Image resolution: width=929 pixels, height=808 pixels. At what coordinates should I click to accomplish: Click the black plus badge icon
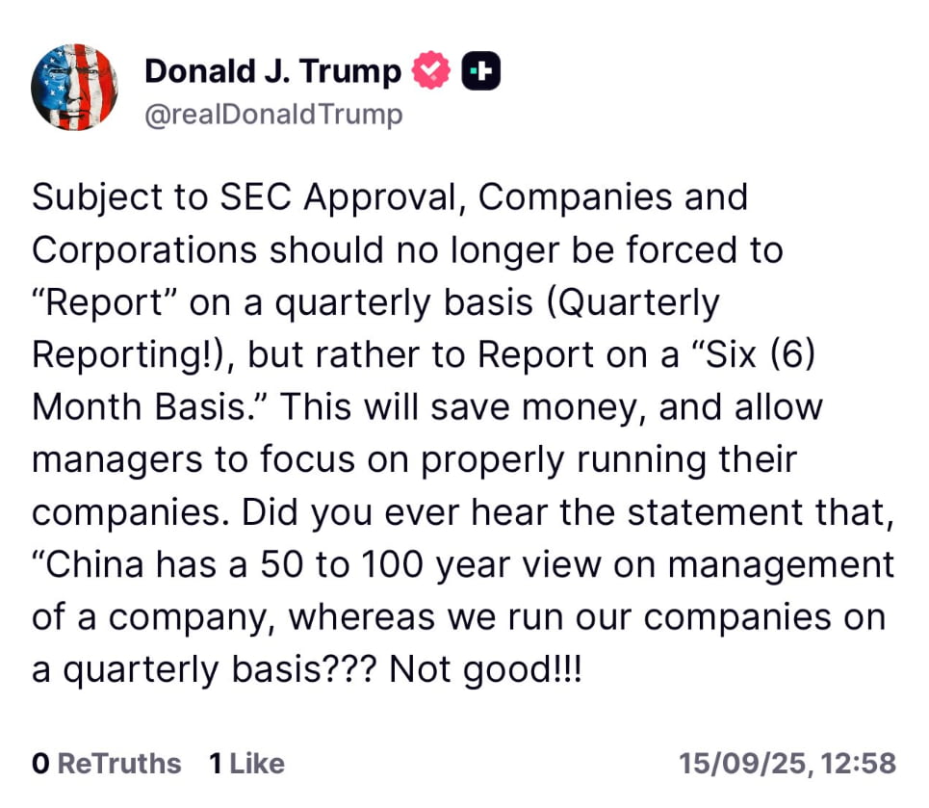pos(481,72)
